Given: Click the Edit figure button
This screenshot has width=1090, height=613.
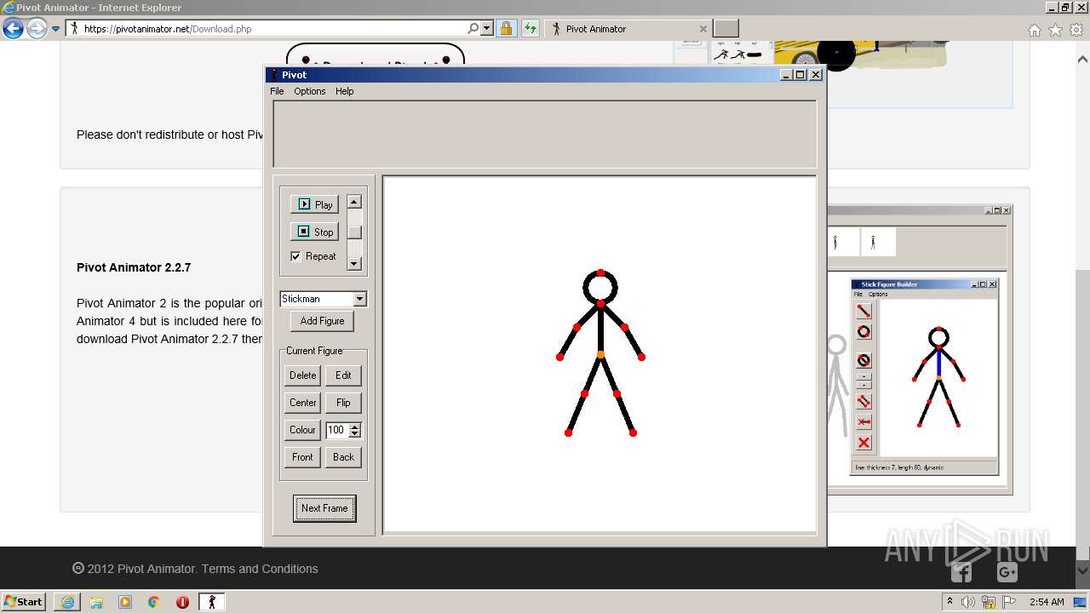Looking at the screenshot, I should [343, 375].
